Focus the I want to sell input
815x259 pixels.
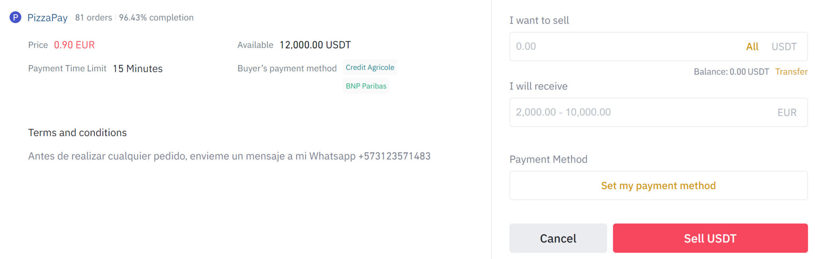coord(625,46)
